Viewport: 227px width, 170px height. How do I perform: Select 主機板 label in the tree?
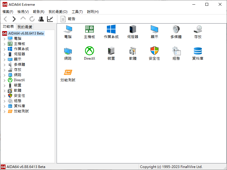pos(19,44)
